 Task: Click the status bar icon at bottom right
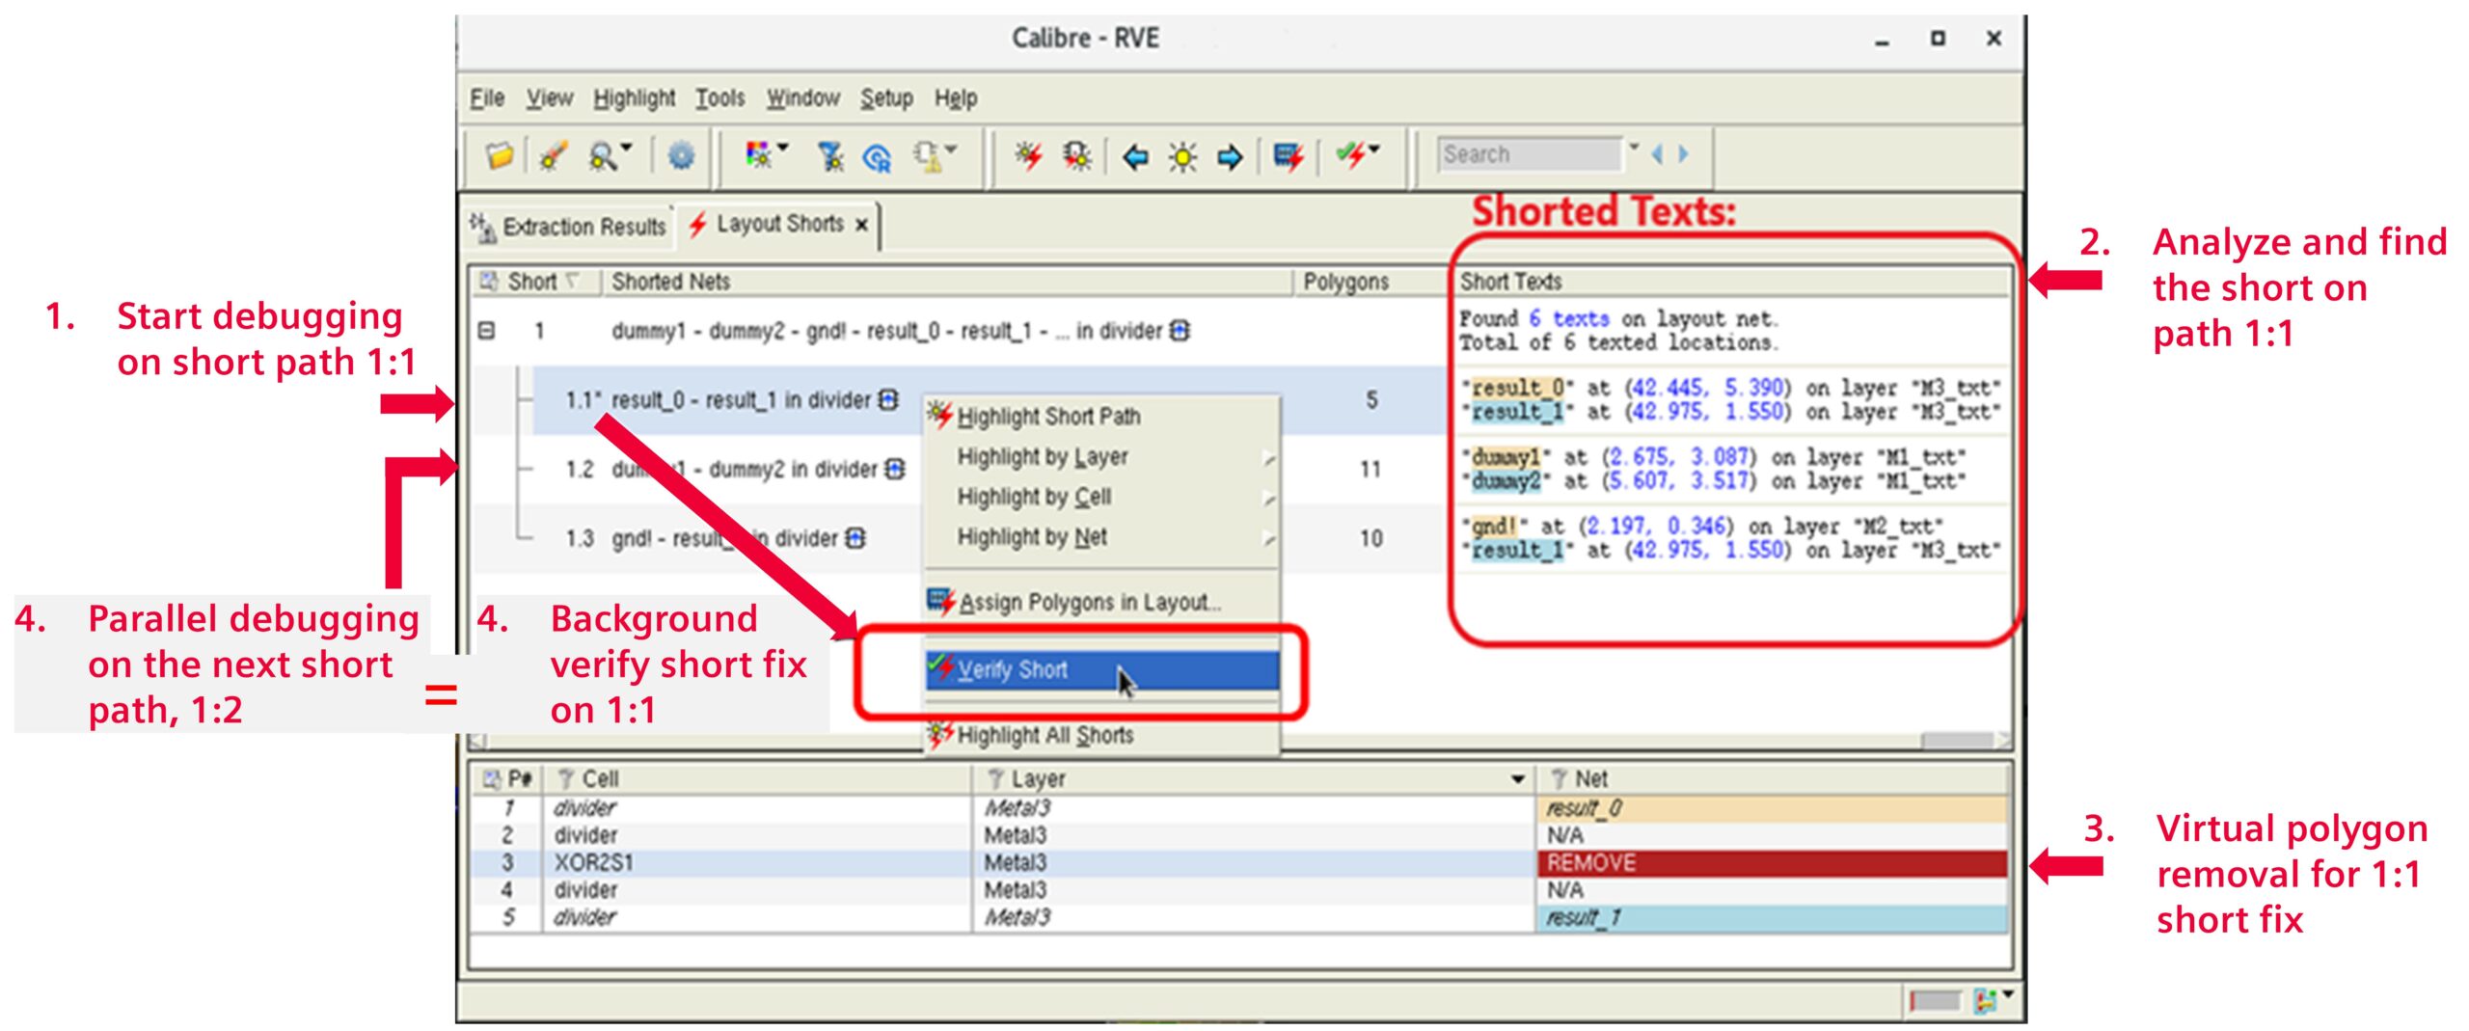pos(1985,1001)
